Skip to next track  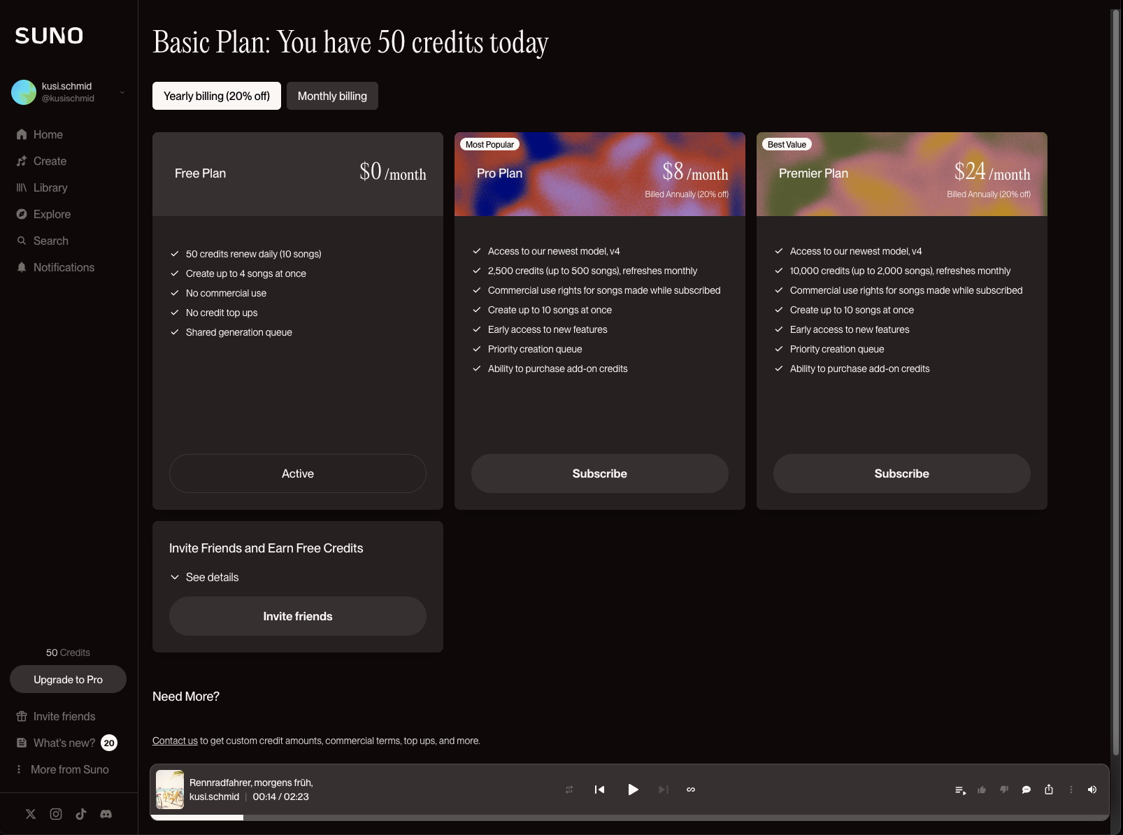coord(664,790)
